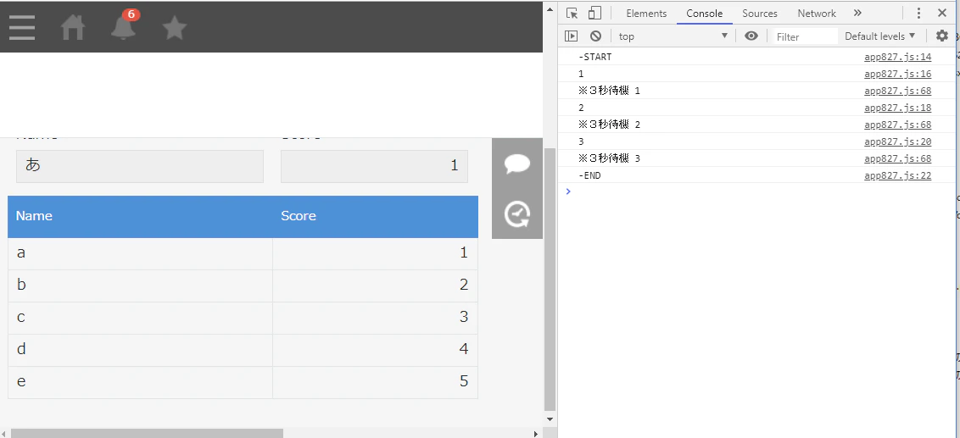
Task: Select the -START console message
Action: (x=594, y=57)
